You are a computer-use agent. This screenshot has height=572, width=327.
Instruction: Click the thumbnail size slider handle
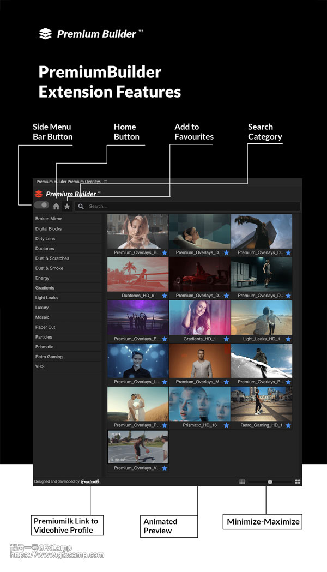[270, 482]
